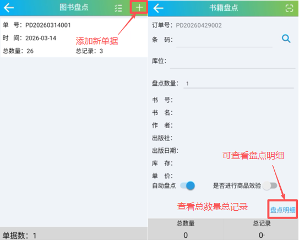Screen dimensions: 299x241
Task: Click the 单据数: 1 status bar
Action: pyautogui.click(x=74, y=233)
